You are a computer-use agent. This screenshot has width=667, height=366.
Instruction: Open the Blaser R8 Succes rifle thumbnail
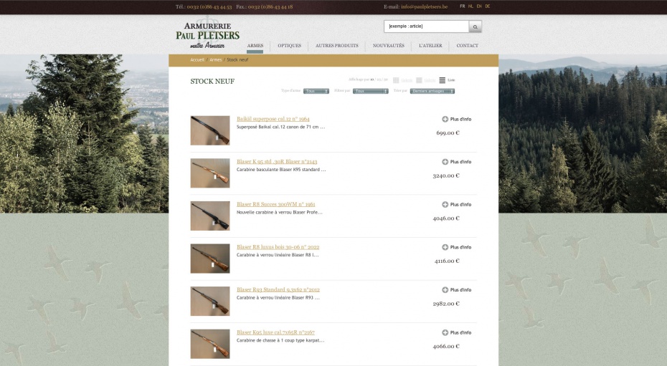tap(210, 216)
